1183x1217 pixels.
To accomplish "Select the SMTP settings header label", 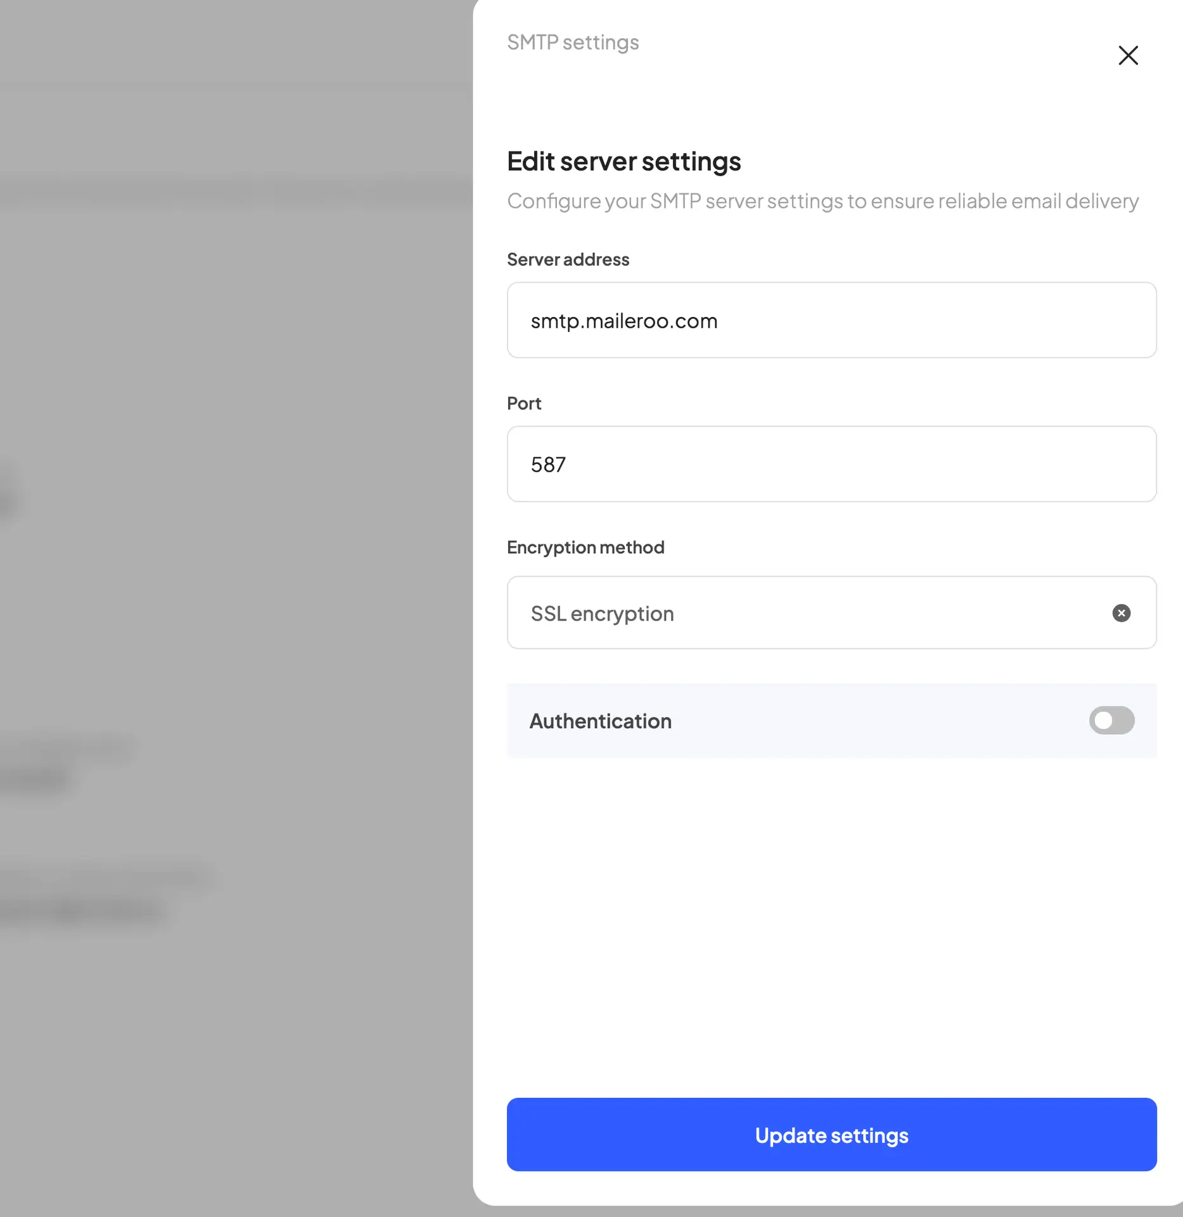I will [572, 42].
